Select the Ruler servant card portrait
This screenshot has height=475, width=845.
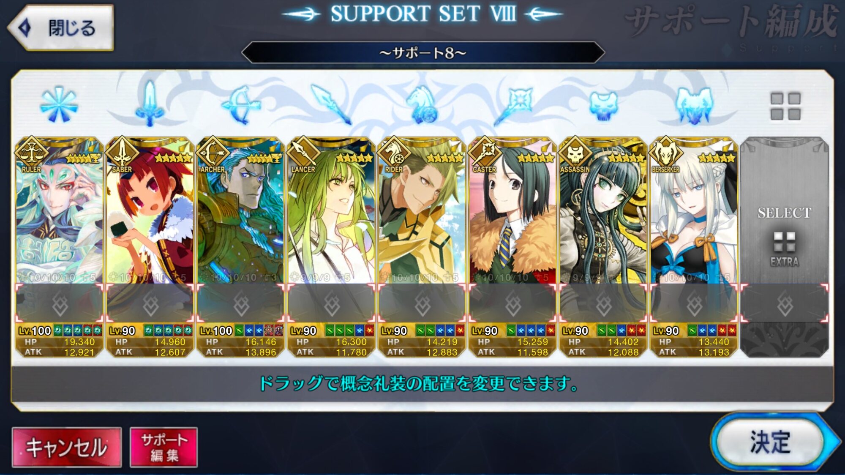59,211
